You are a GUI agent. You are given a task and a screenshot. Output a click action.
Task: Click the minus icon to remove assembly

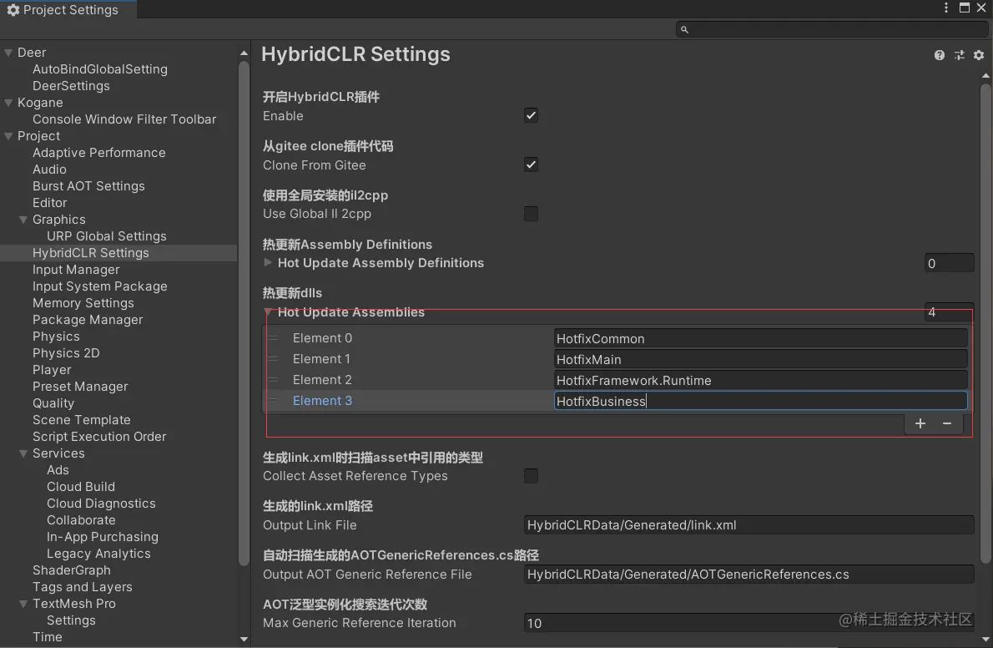pyautogui.click(x=947, y=423)
